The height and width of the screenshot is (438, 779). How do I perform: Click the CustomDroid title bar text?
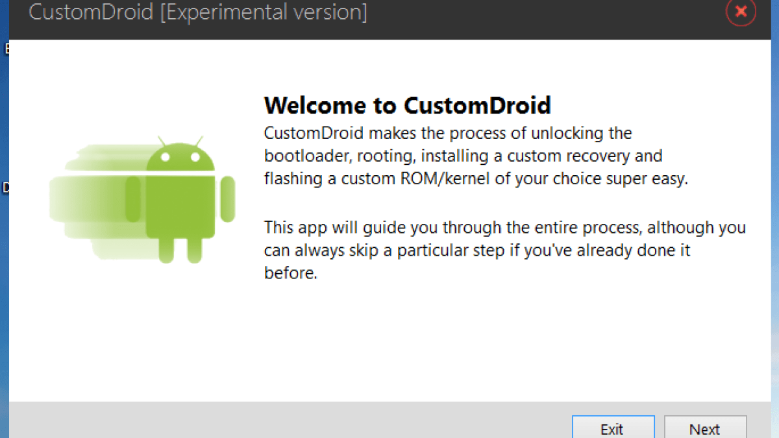(91, 12)
